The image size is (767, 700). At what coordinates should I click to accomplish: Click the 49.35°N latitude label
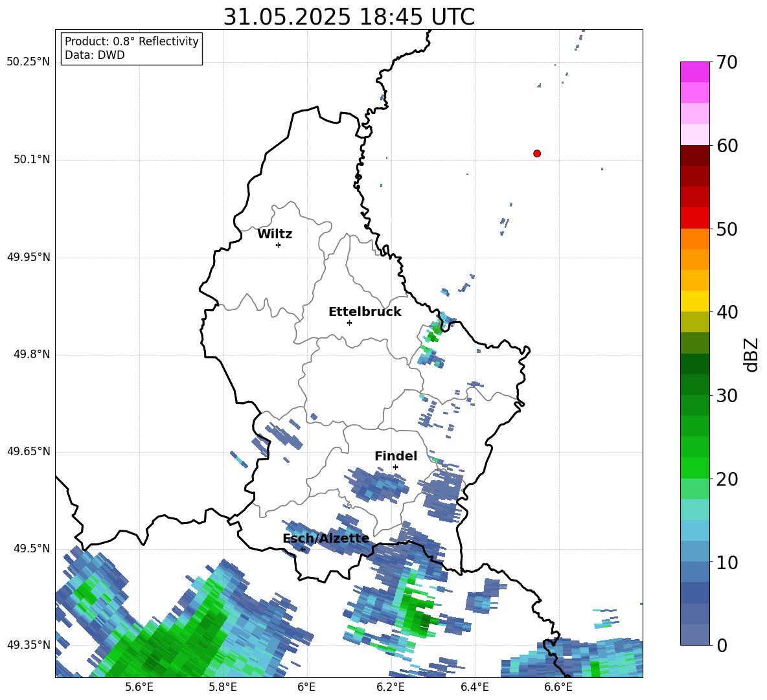29,645
